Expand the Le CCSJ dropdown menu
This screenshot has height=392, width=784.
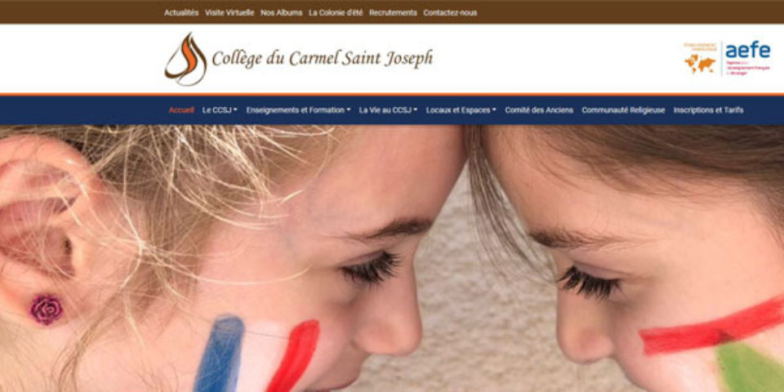coord(220,110)
